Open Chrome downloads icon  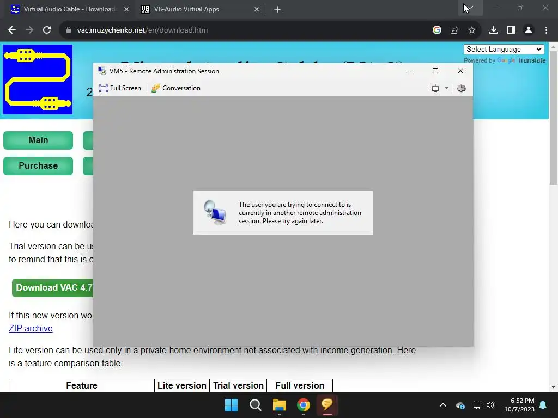pyautogui.click(x=494, y=30)
